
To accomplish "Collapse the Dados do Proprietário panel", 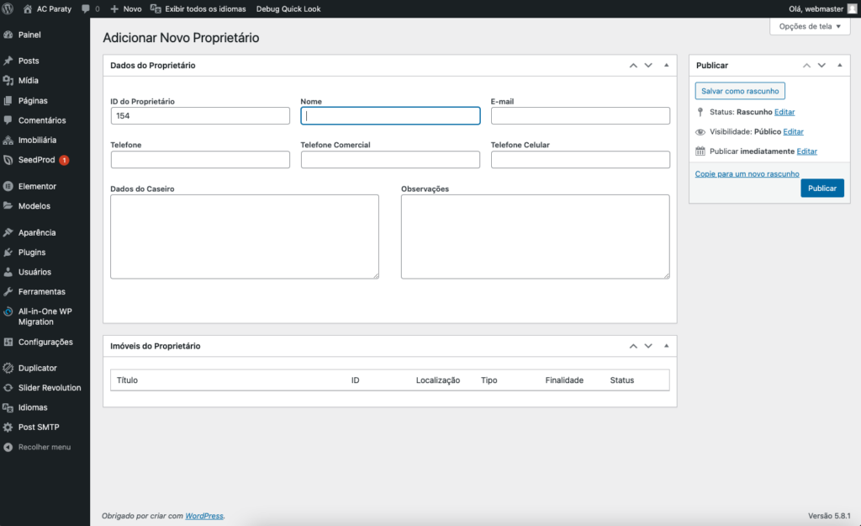I will pos(666,65).
